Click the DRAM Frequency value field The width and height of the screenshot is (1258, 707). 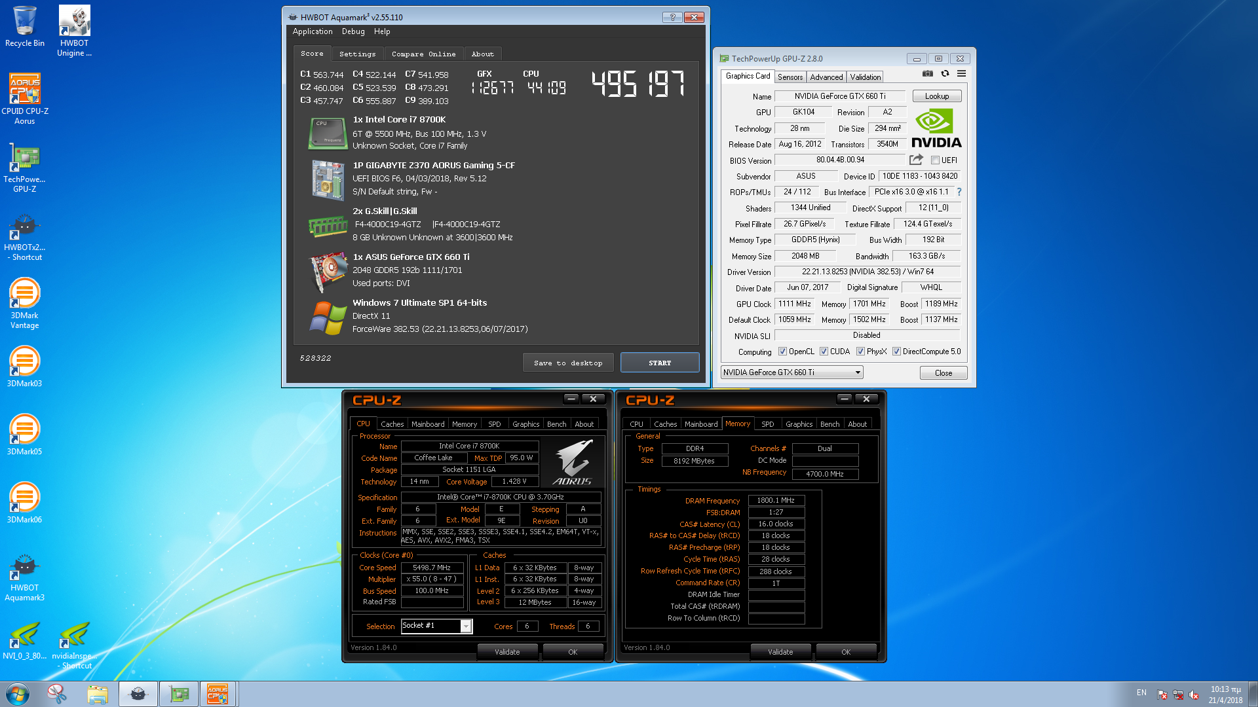[776, 500]
